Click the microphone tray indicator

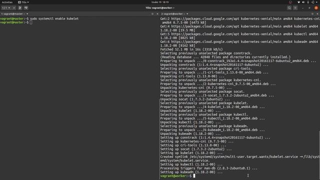point(308,2)
